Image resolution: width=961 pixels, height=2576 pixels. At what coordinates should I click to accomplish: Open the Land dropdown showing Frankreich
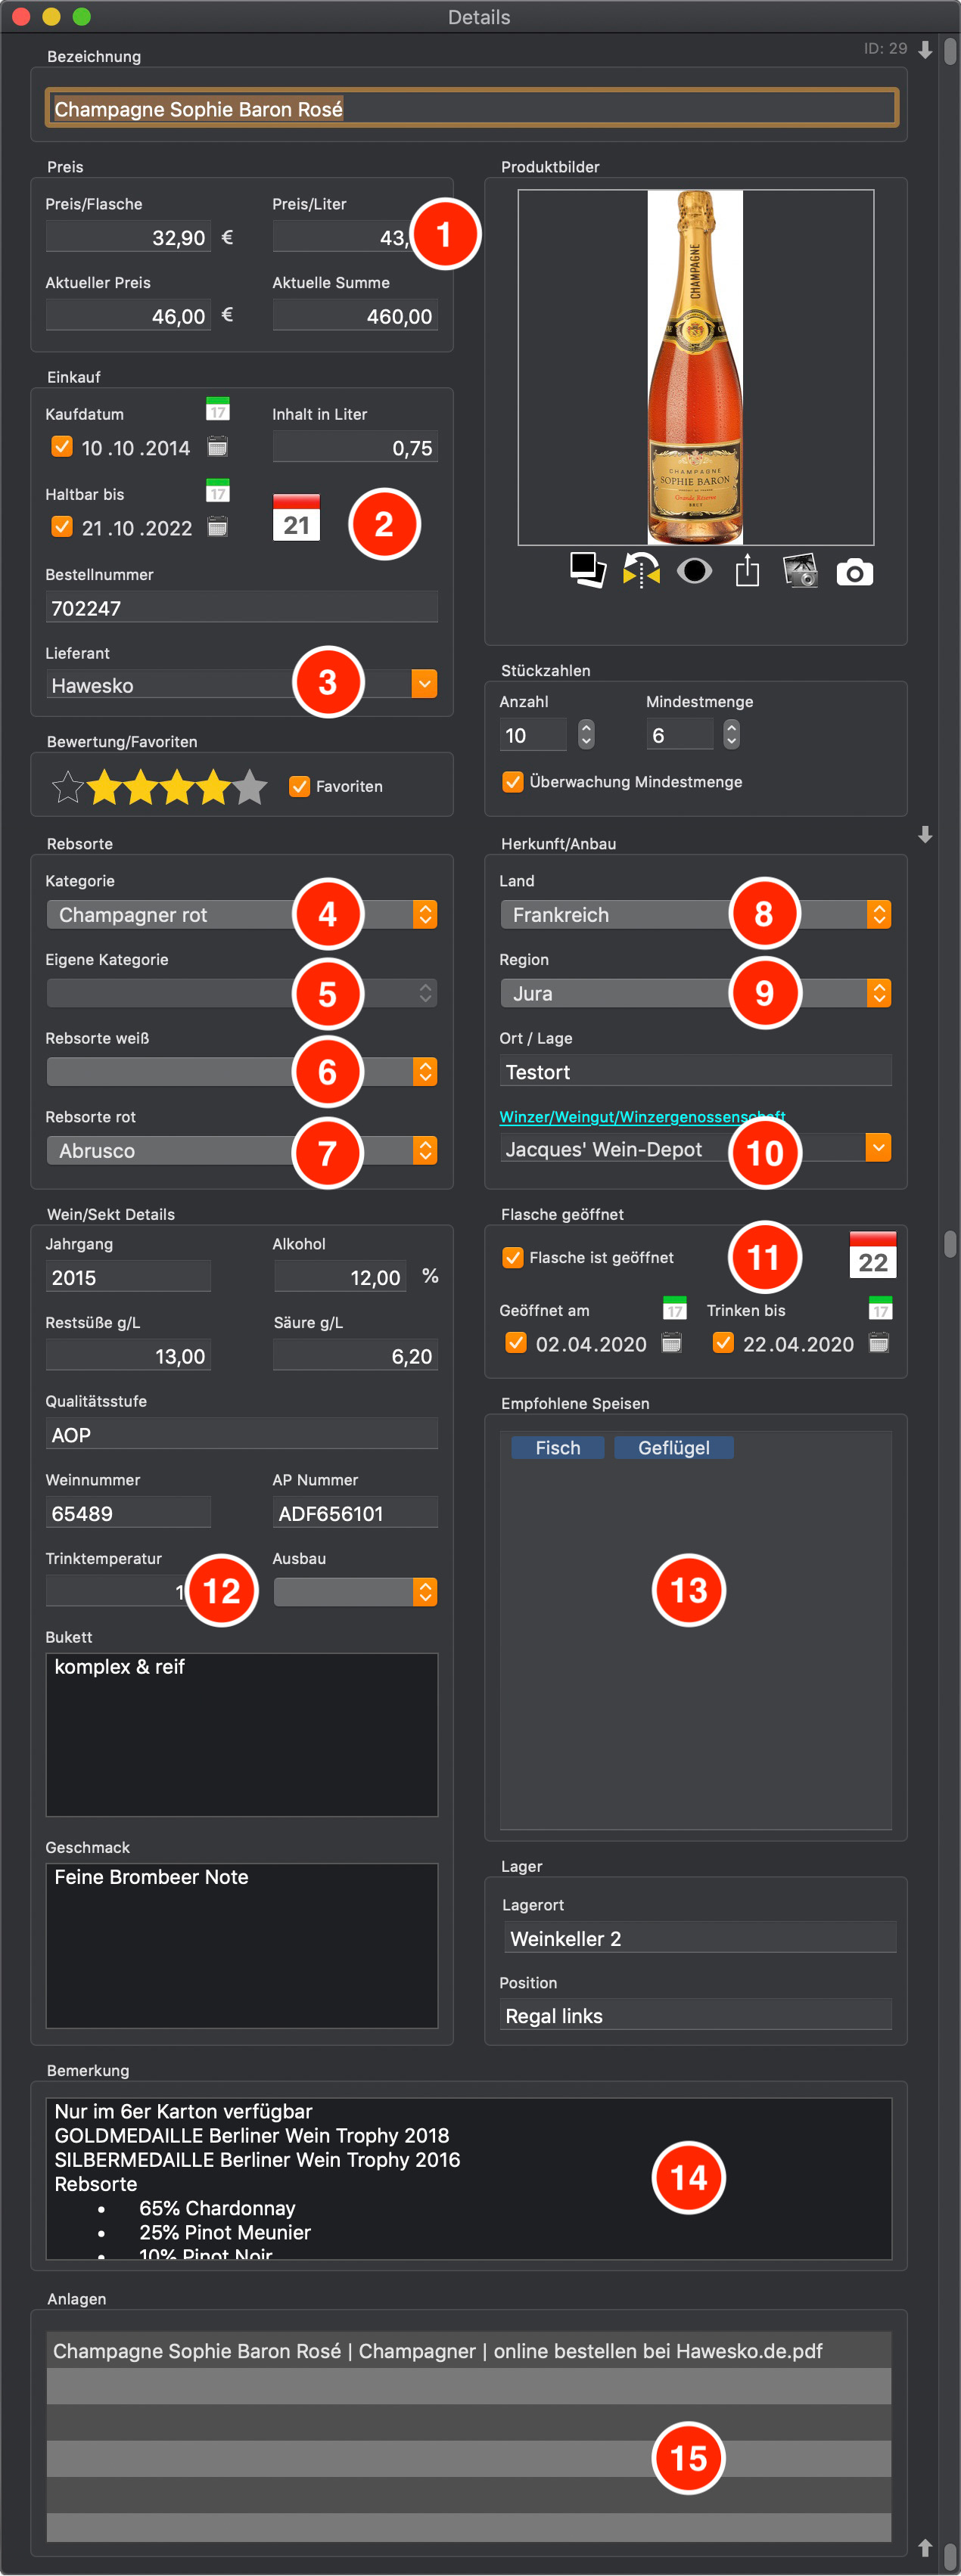(696, 914)
